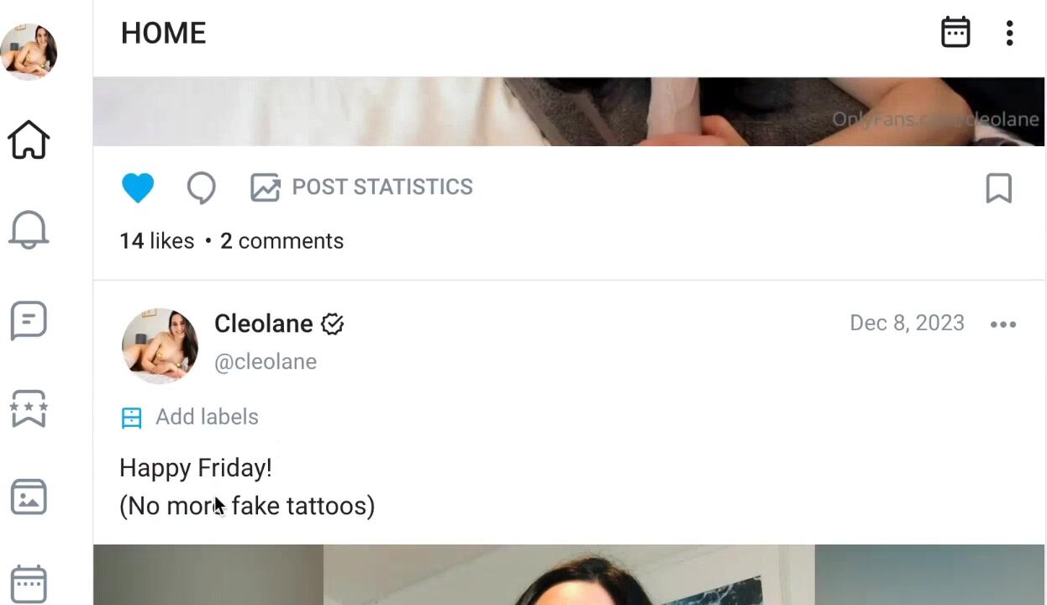Screen dimensions: 1047x605
Task: Add labels icon under Cleolane post
Action: pyautogui.click(x=132, y=418)
